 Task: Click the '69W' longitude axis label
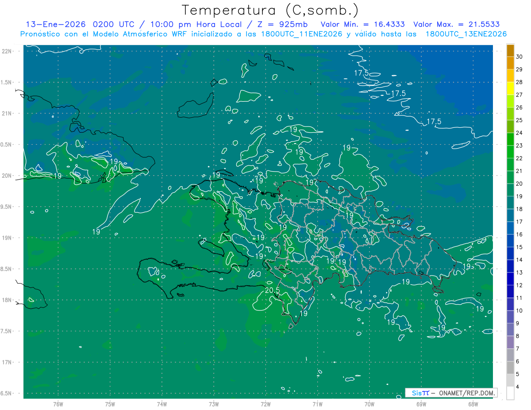421,404
